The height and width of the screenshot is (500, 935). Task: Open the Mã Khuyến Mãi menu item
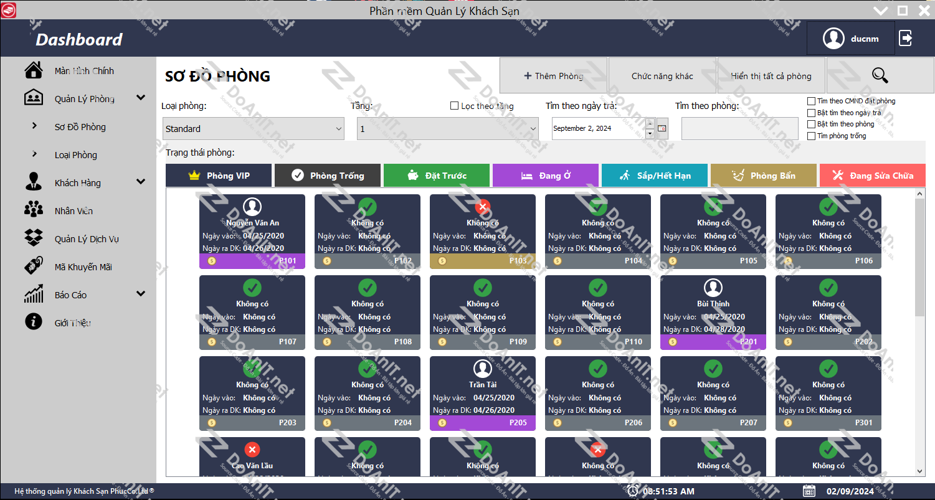tap(83, 267)
